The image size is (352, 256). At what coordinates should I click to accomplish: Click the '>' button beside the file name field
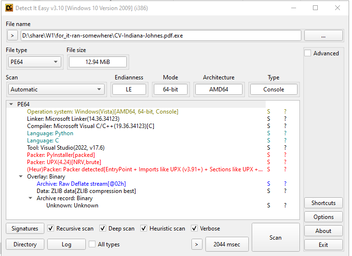coord(13,36)
